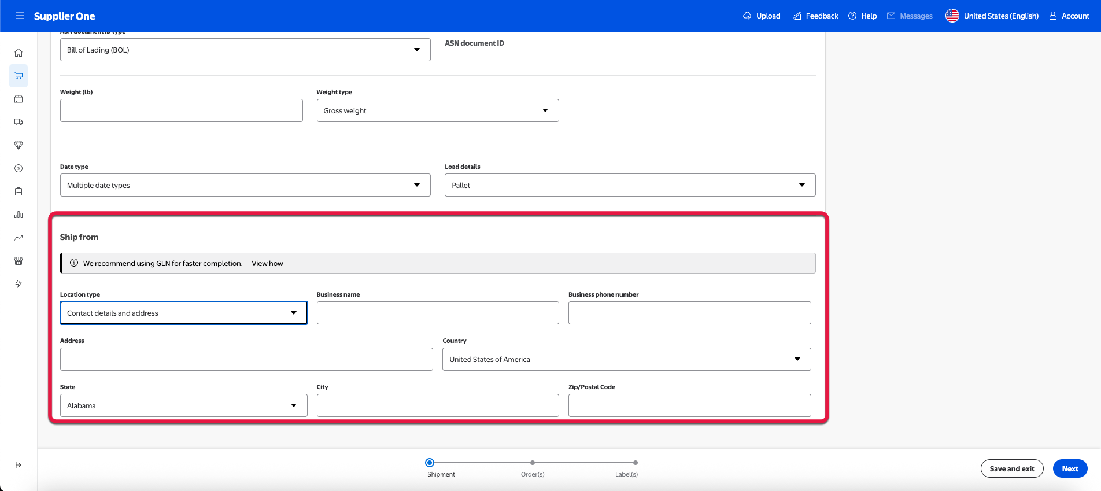Image resolution: width=1101 pixels, height=491 pixels.
Task: Open the Help menu in header
Action: pos(862,16)
